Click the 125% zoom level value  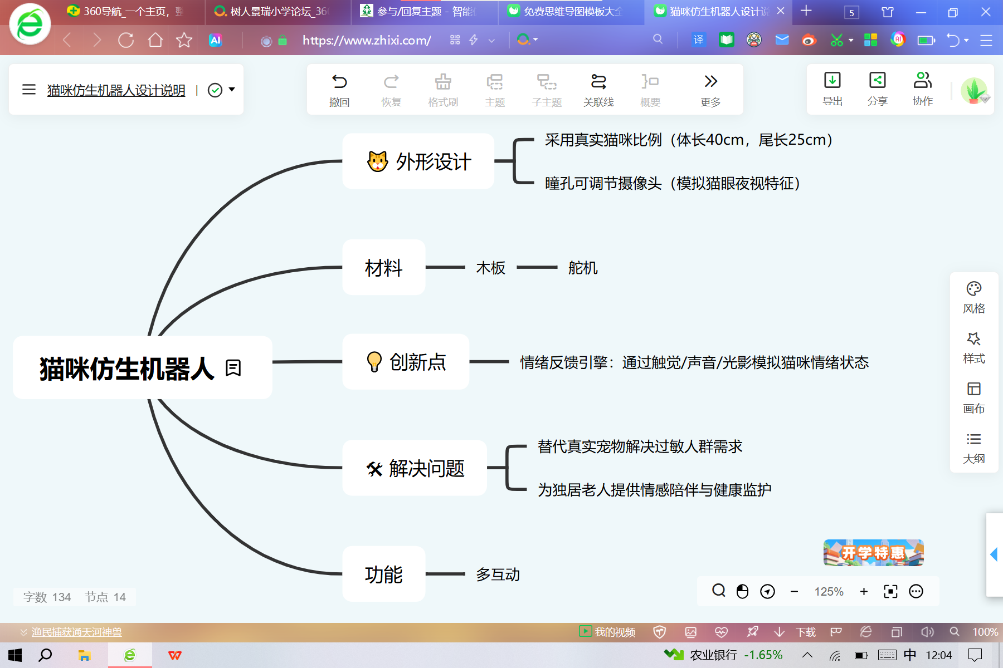(x=829, y=591)
